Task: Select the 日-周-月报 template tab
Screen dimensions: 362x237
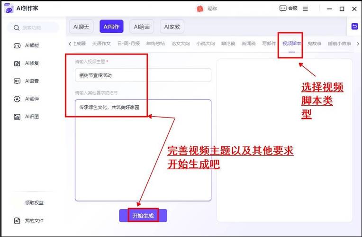Action: tap(128, 44)
